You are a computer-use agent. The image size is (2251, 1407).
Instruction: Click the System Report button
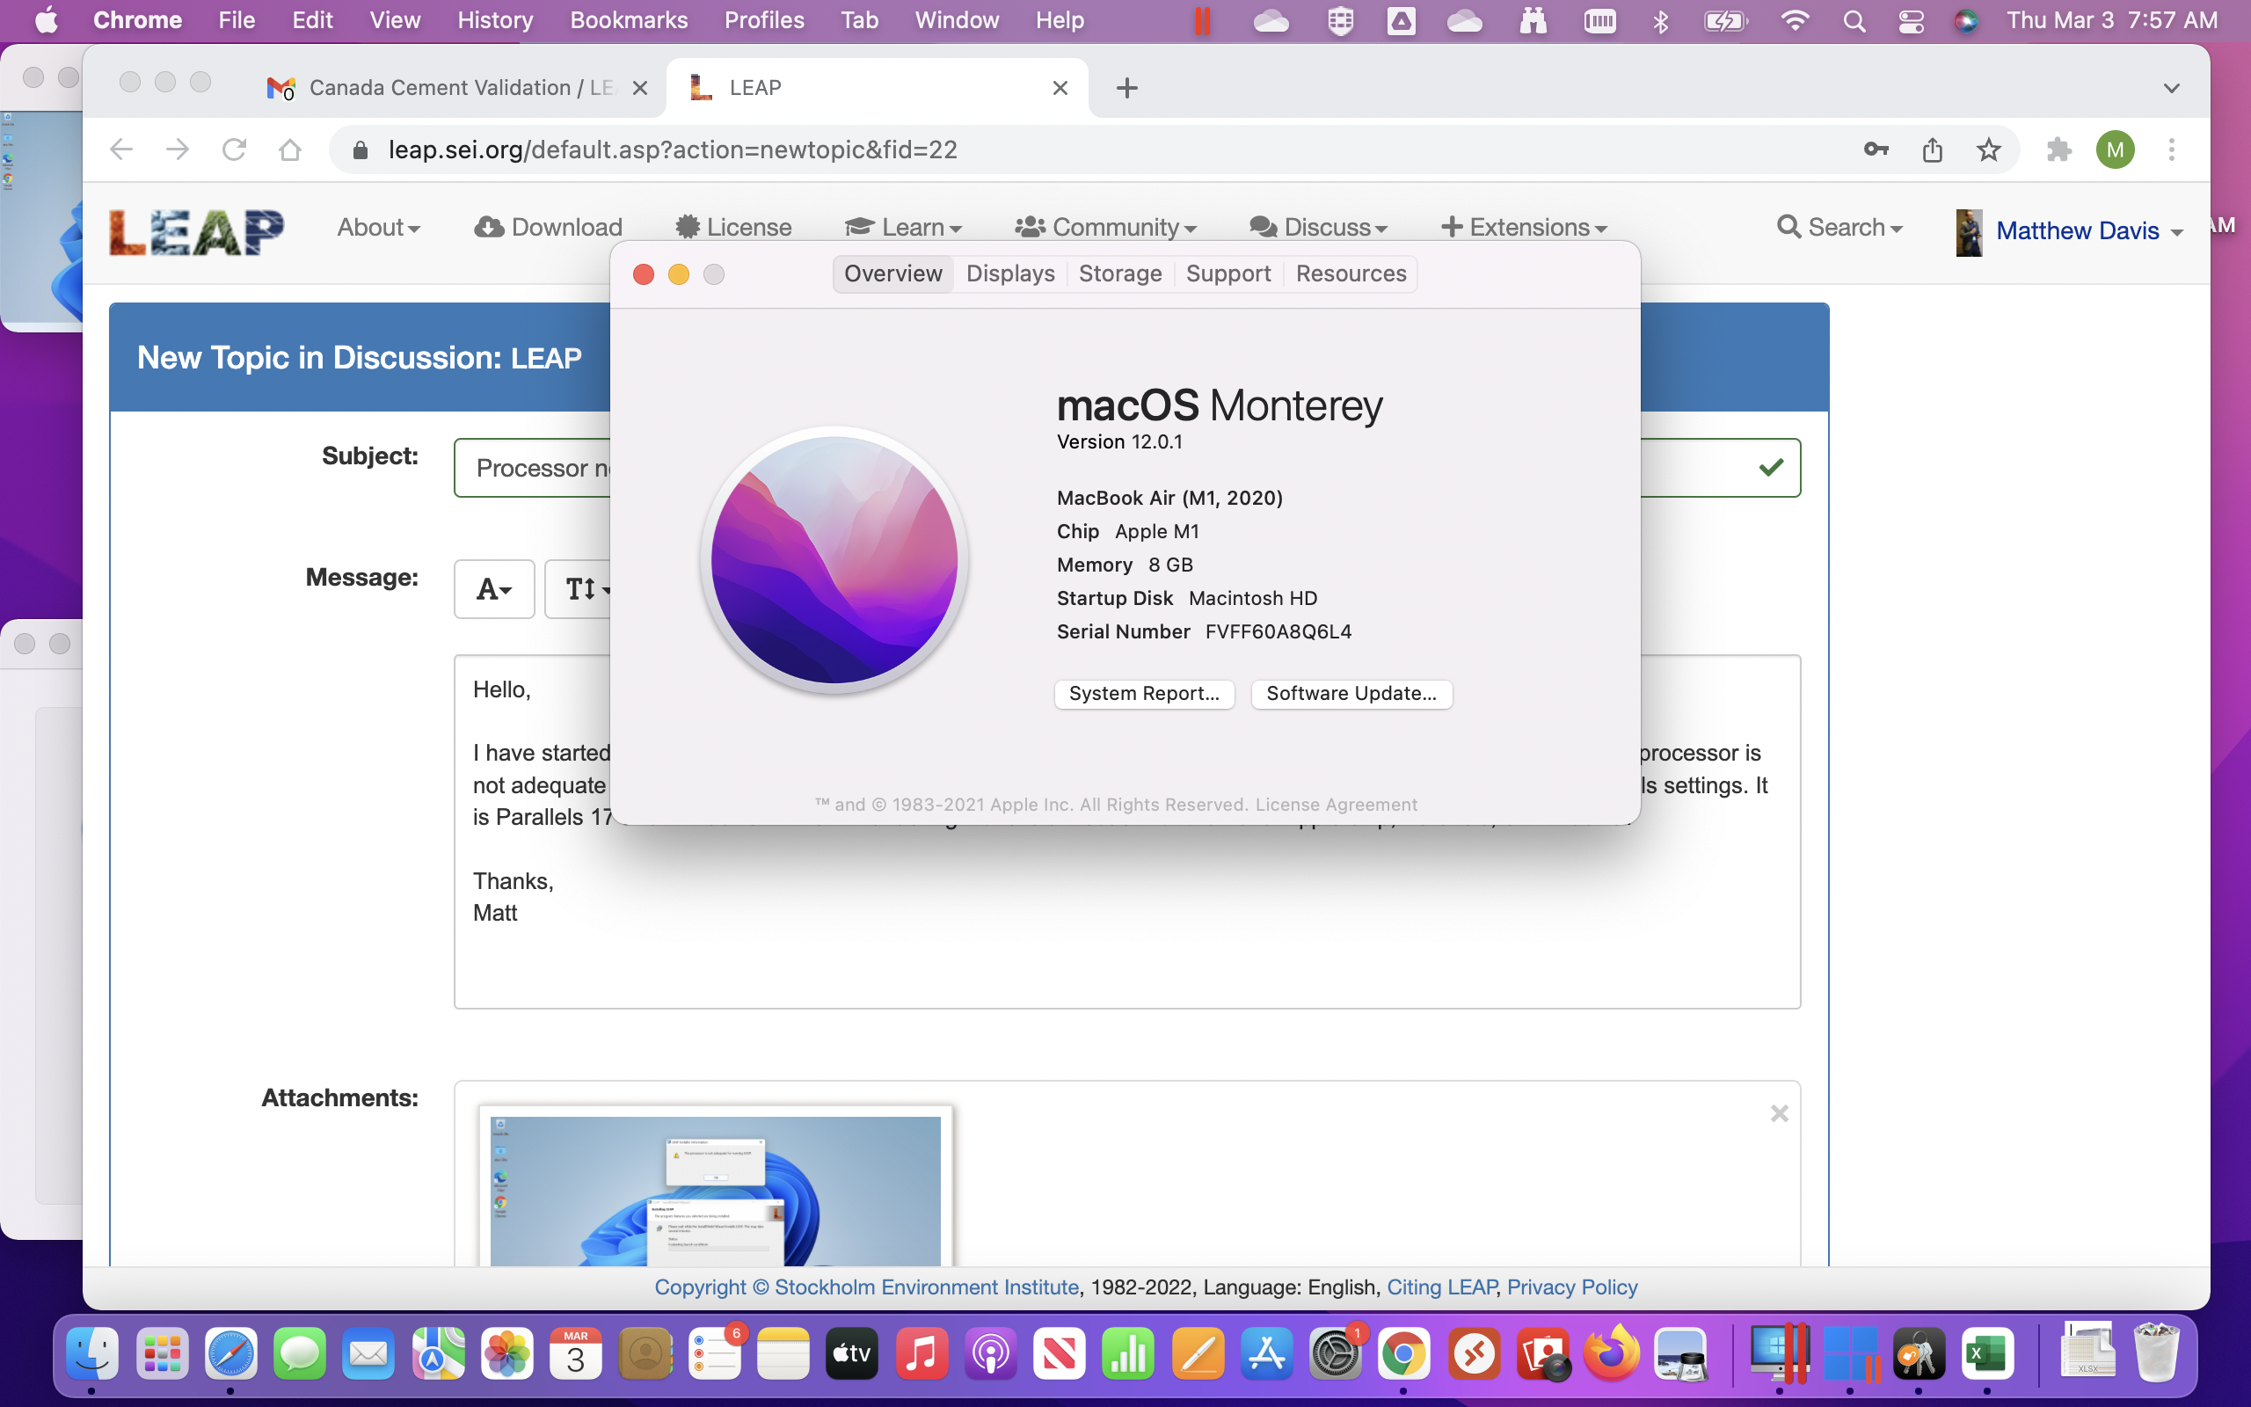(x=1144, y=693)
